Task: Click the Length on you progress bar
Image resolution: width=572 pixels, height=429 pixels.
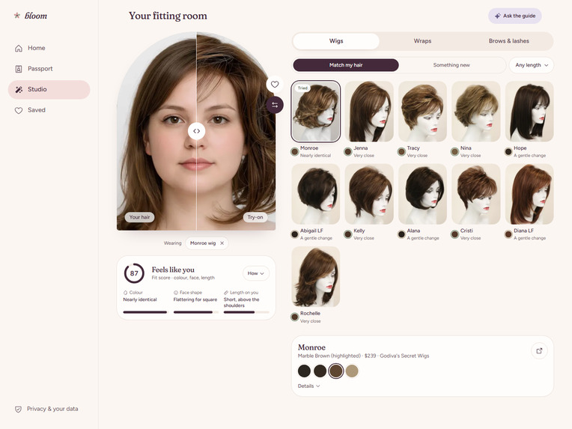Action: pyautogui.click(x=246, y=312)
